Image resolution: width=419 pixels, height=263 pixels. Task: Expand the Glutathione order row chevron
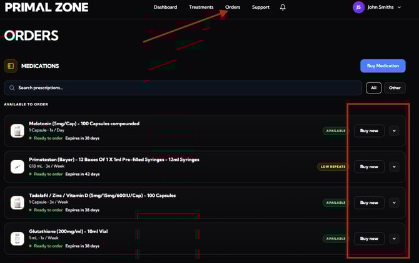(393, 238)
